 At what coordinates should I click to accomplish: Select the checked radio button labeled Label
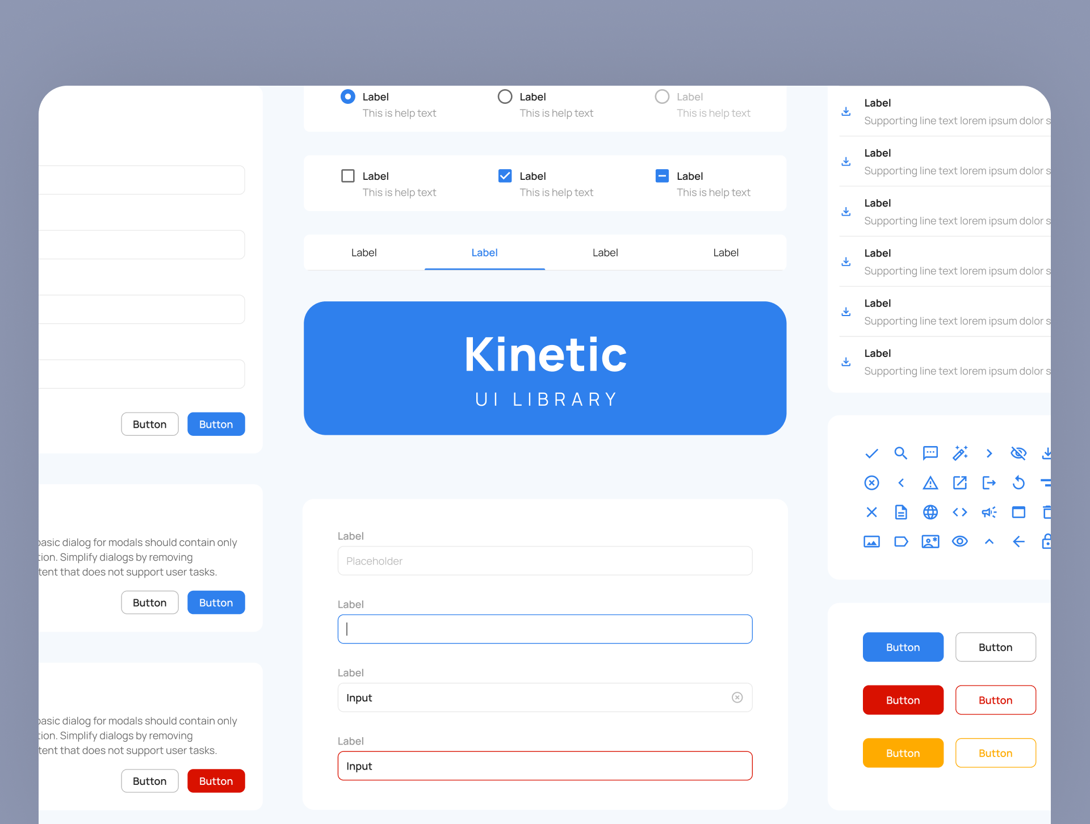click(x=347, y=96)
